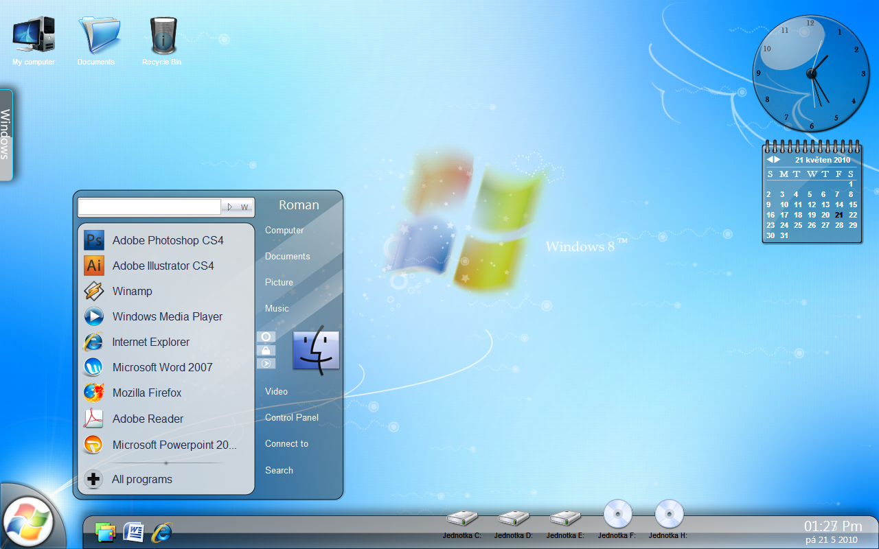Open drive Jednotka E: in the dock
The image size is (879, 549).
(565, 524)
